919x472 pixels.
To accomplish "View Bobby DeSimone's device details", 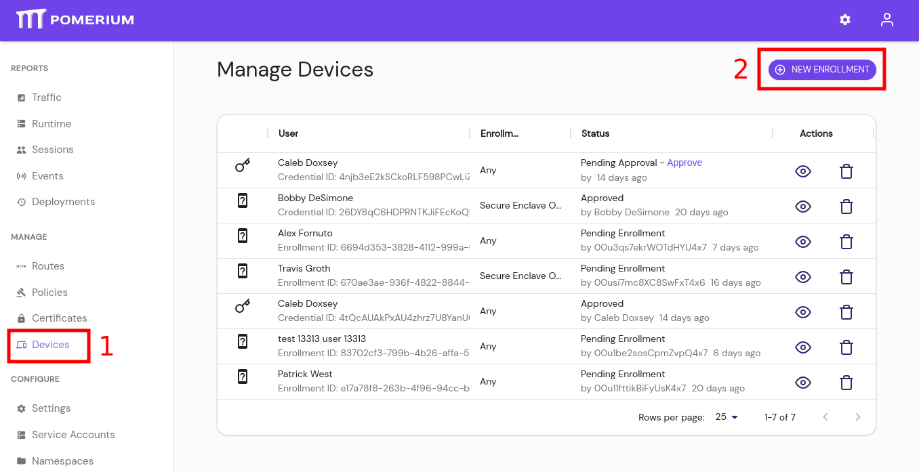I will coord(803,206).
